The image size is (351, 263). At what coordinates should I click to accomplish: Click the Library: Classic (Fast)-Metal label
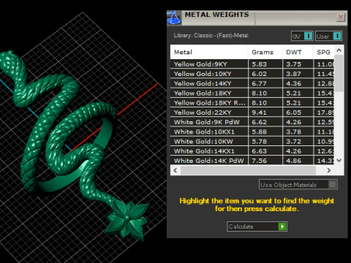(x=211, y=36)
